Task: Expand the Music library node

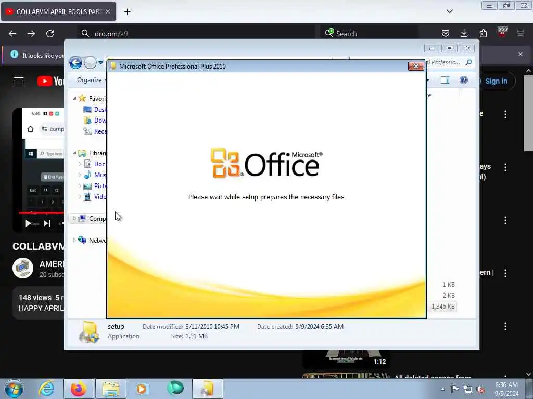Action: (x=80, y=175)
